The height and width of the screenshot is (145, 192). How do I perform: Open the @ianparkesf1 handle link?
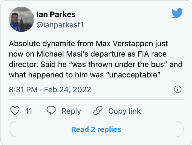point(60,25)
